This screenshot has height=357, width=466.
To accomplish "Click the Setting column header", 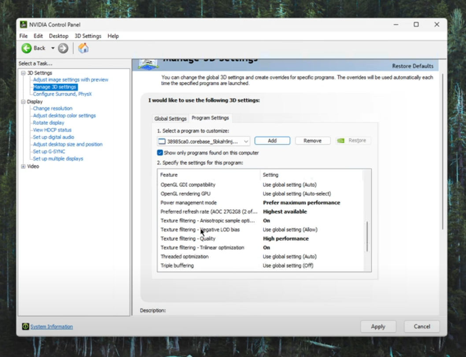I will [311, 175].
